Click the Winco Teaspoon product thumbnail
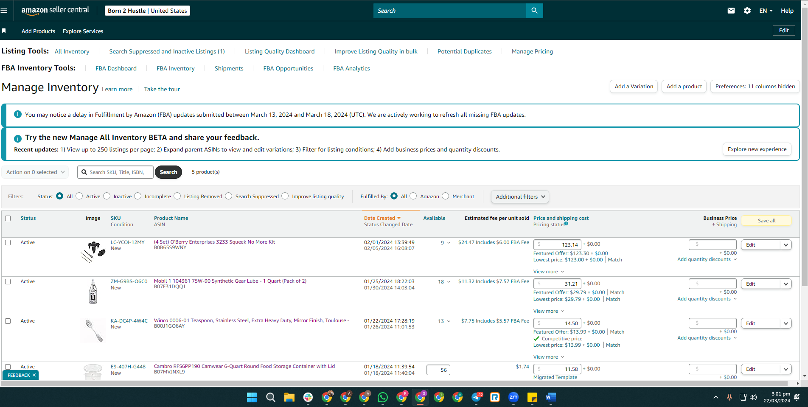808x407 pixels. 93,331
